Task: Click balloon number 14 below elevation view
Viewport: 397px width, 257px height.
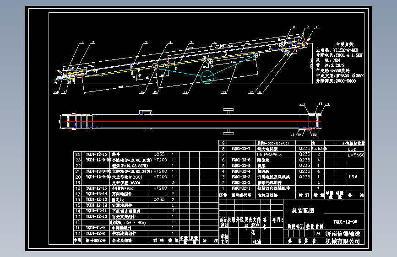Action: tap(185, 92)
